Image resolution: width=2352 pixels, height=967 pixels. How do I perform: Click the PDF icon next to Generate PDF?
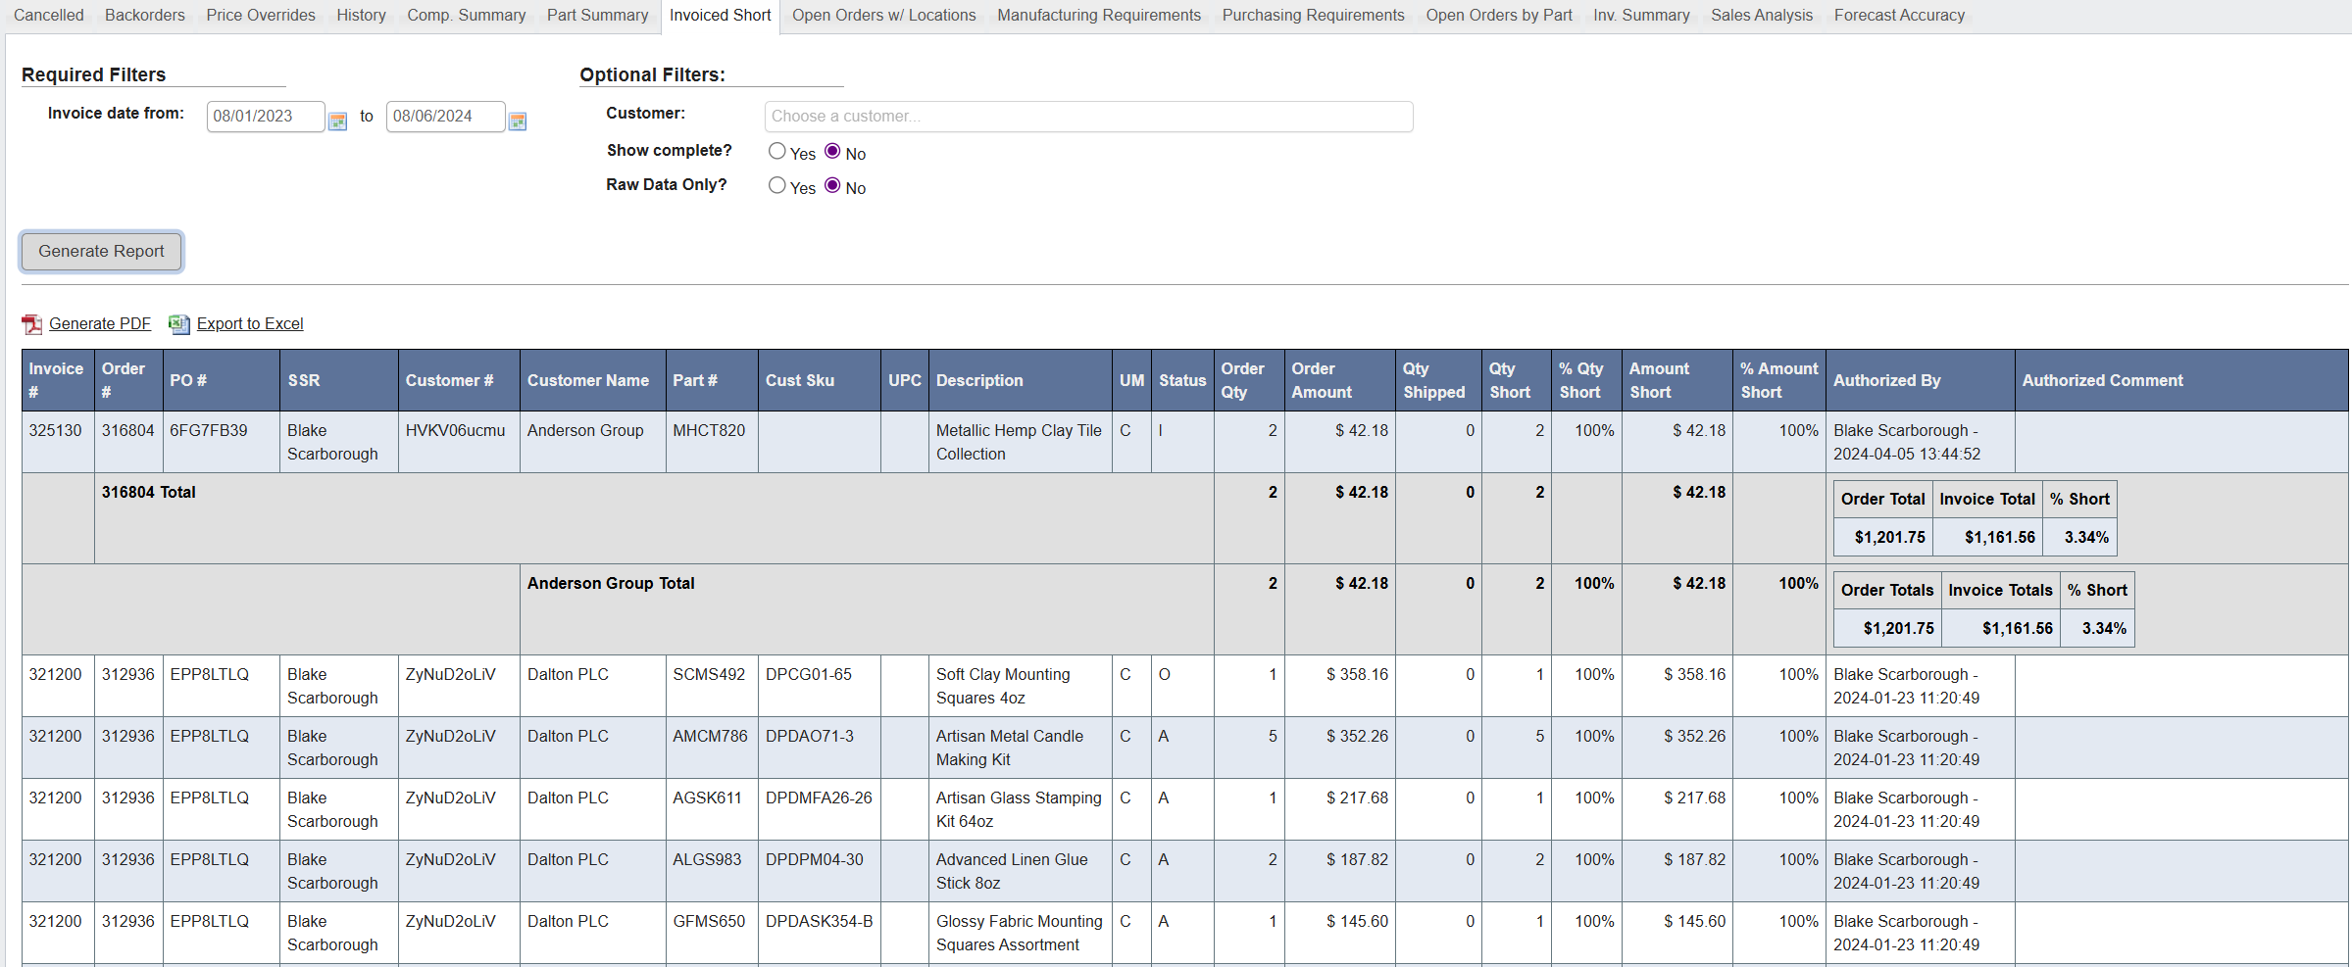pos(31,323)
